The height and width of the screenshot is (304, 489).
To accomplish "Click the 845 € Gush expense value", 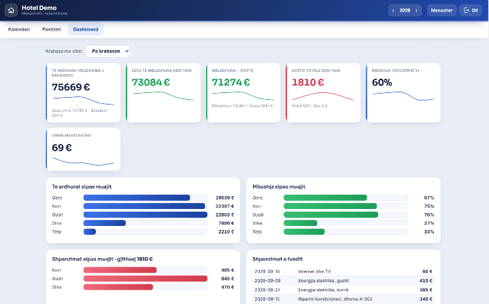I will pyautogui.click(x=228, y=278).
